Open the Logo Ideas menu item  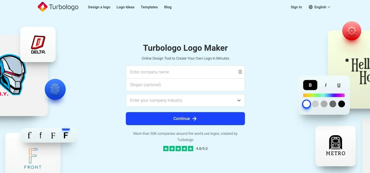click(x=125, y=7)
